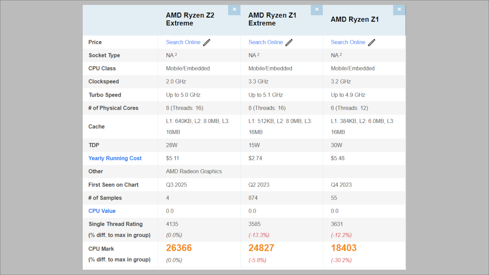Click pencil edit icon for Z1 Extreme price
Viewport: 489px width, 275px height.
289,42
